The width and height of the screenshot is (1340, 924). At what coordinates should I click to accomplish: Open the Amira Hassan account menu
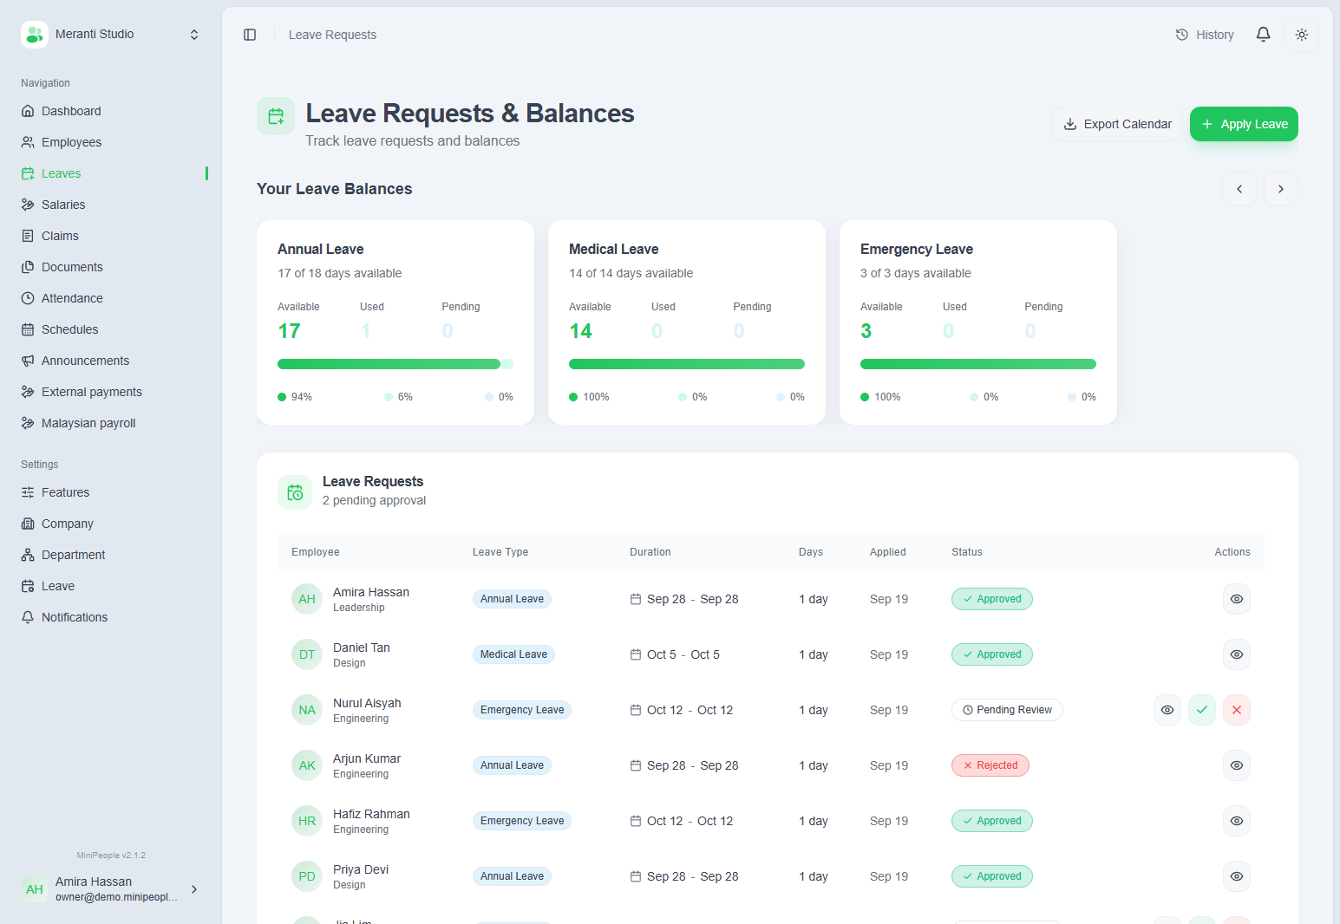[111, 889]
